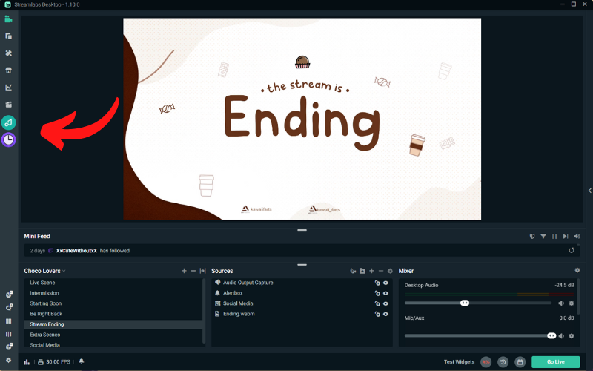Mute the Desktop Audio channel

561,303
